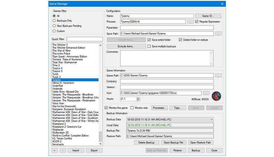Select Tropico 5 in the list

(x=57, y=71)
